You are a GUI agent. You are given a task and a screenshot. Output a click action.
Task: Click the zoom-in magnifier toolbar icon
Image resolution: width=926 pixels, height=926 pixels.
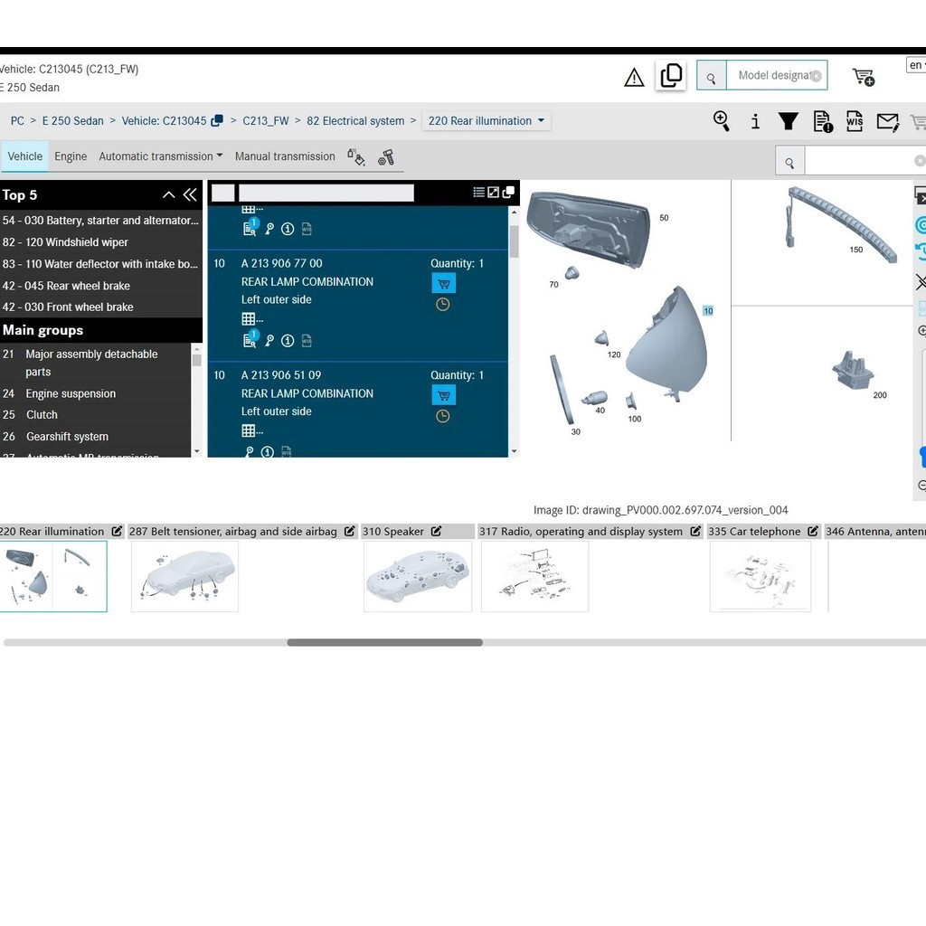coord(721,121)
